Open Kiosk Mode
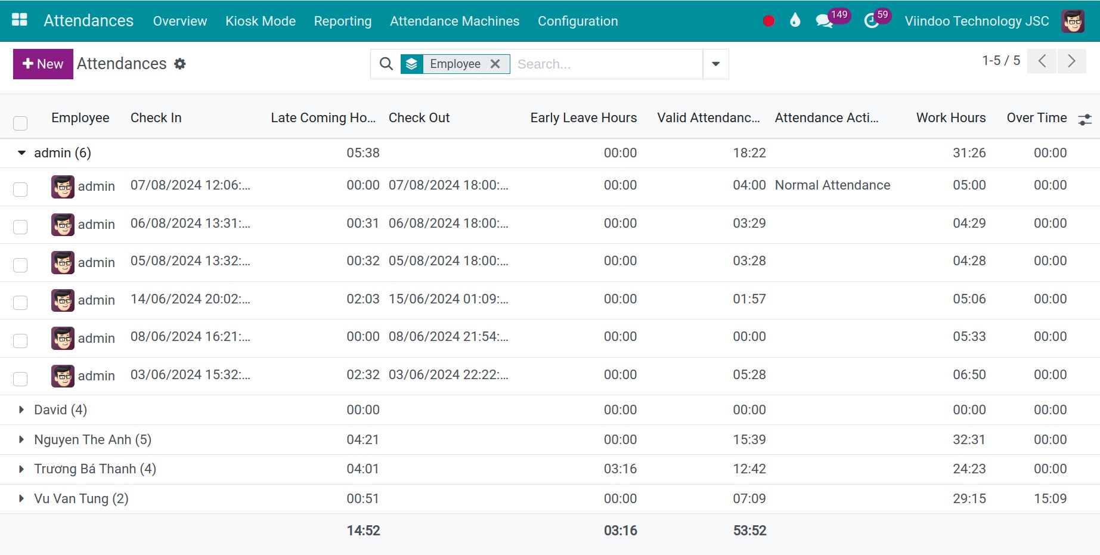This screenshot has width=1100, height=555. click(261, 21)
